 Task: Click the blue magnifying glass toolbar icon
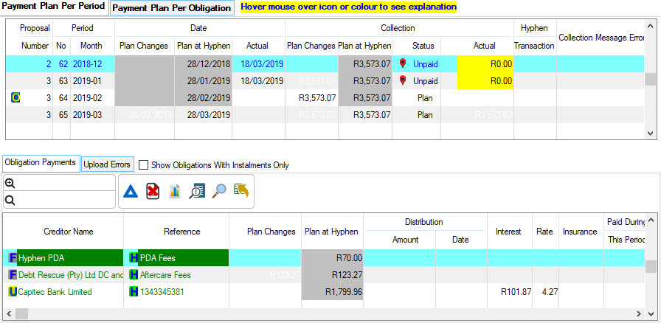coord(219,191)
